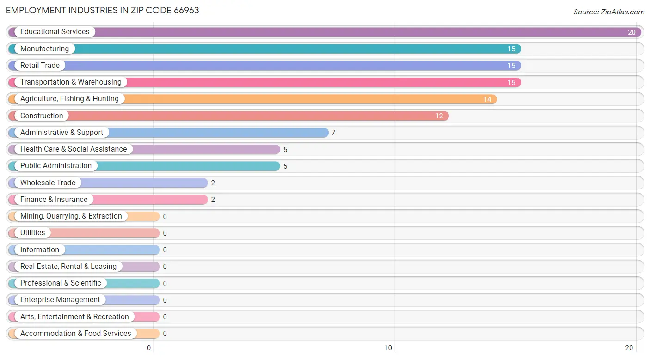Click the Finance & Insurance value 2
The width and height of the screenshot is (650, 359).
(x=213, y=200)
